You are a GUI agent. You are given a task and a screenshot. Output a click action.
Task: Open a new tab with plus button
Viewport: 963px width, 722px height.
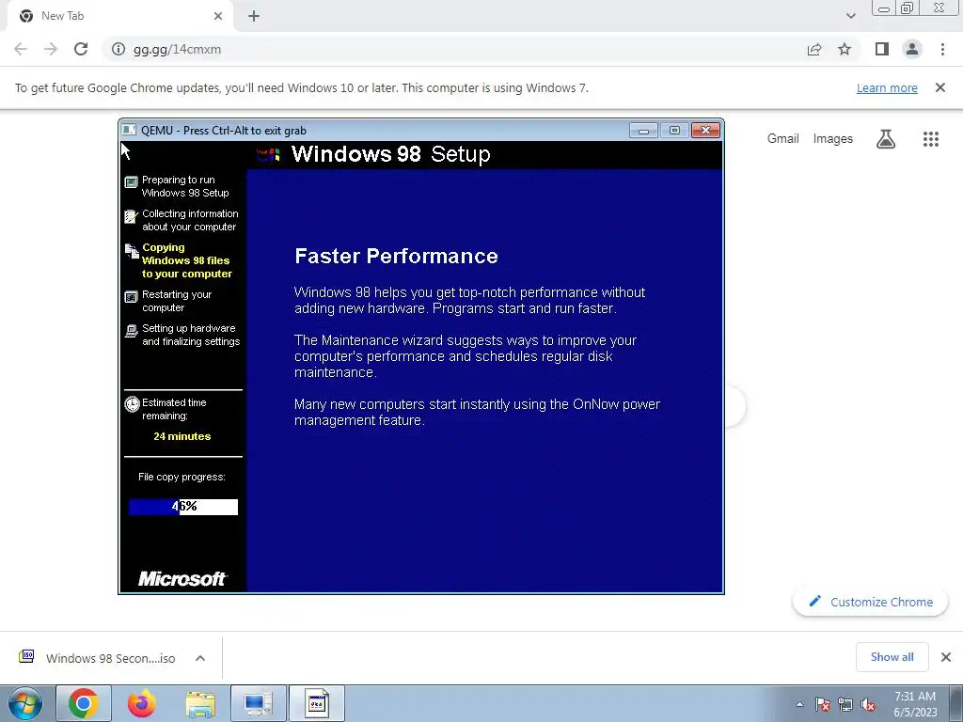point(254,16)
